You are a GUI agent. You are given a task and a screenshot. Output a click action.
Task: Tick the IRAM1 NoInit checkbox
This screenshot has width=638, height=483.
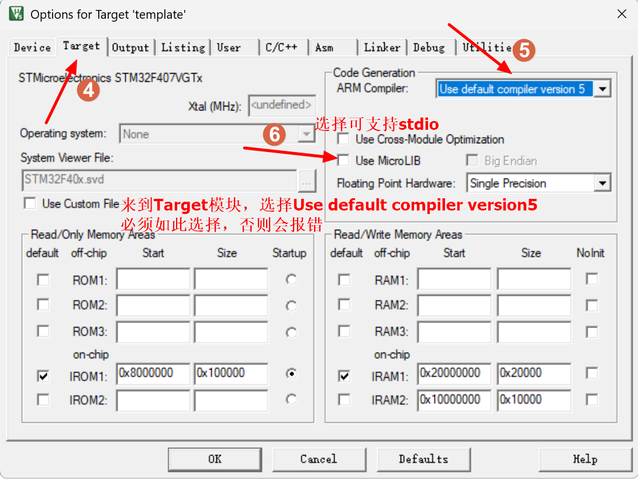point(592,372)
